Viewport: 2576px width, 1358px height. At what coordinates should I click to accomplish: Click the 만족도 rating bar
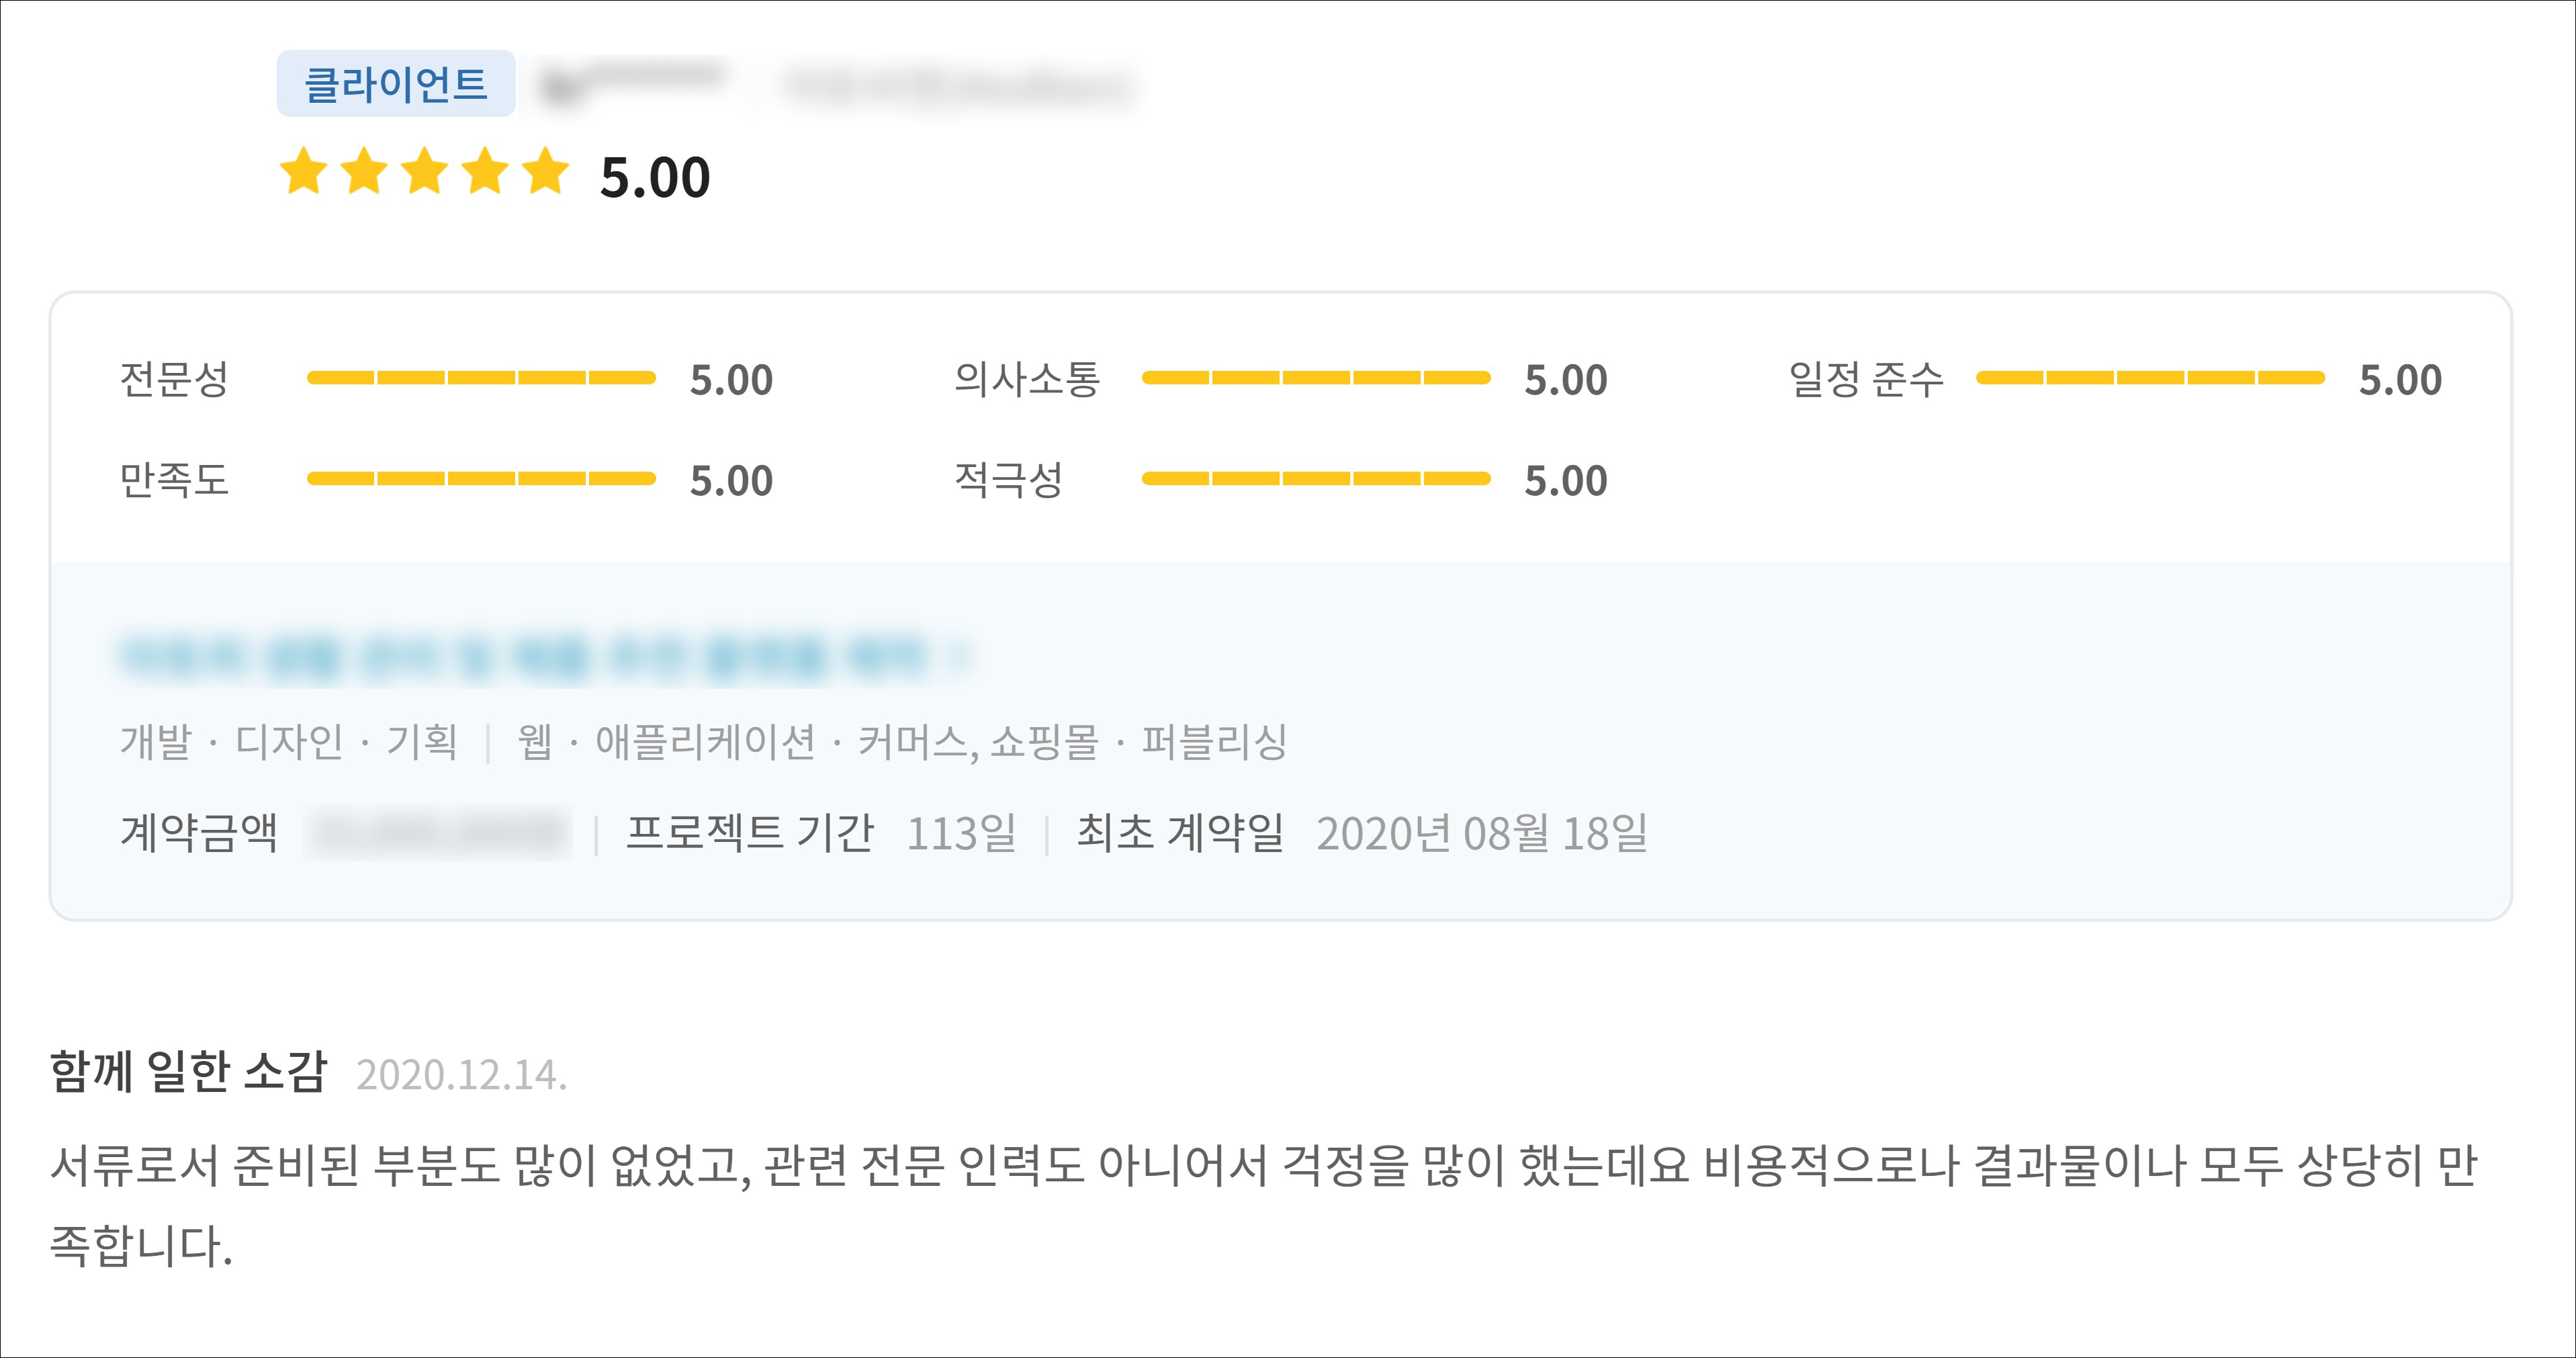481,479
